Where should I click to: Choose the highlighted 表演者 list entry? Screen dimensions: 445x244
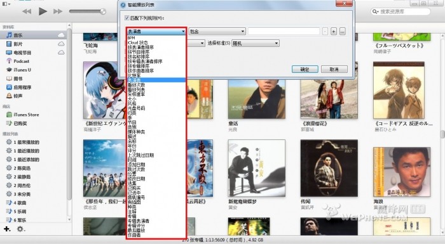(x=156, y=80)
